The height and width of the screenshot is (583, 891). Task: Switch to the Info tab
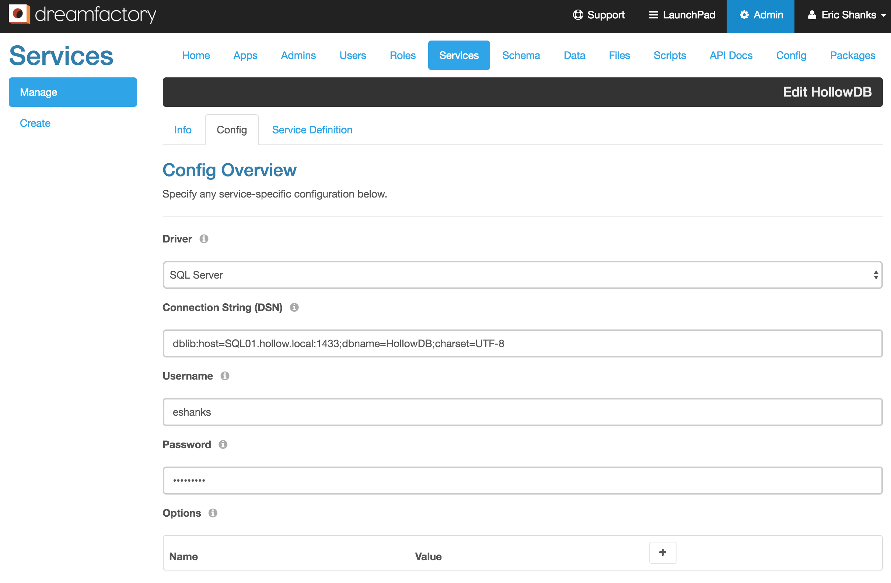click(x=183, y=130)
